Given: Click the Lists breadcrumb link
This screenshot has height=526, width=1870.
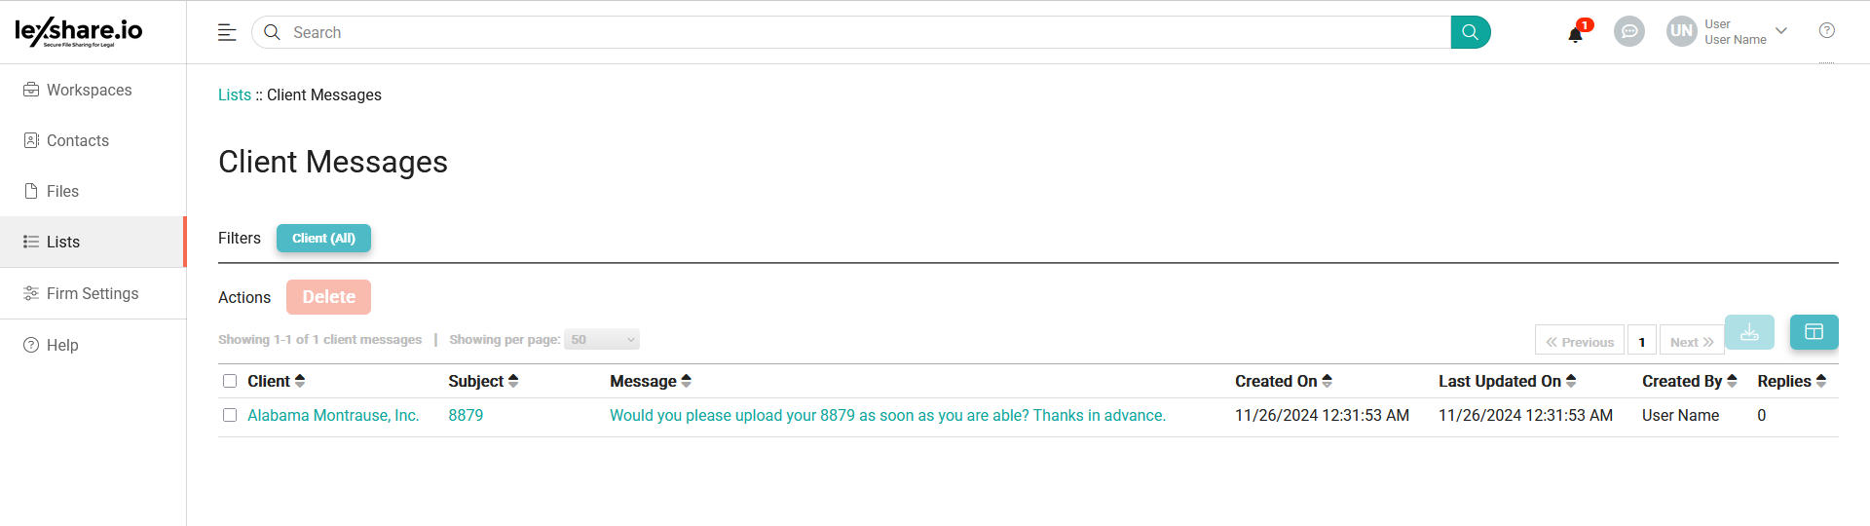Looking at the screenshot, I should point(235,94).
